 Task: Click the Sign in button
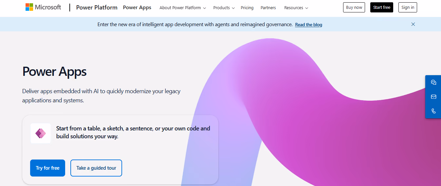408,7
